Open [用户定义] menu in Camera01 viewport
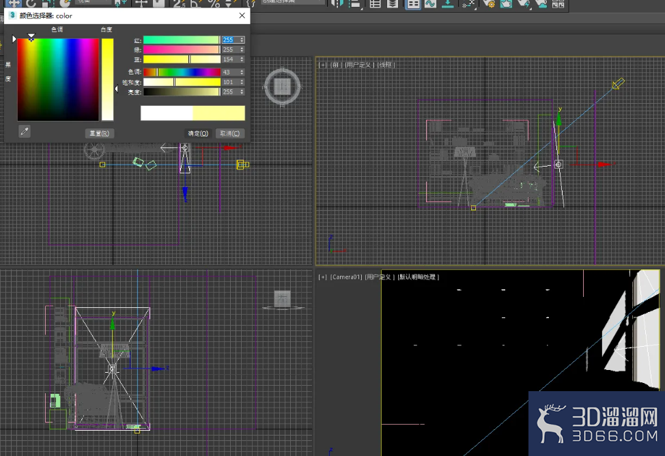The width and height of the screenshot is (665, 456). pos(380,277)
